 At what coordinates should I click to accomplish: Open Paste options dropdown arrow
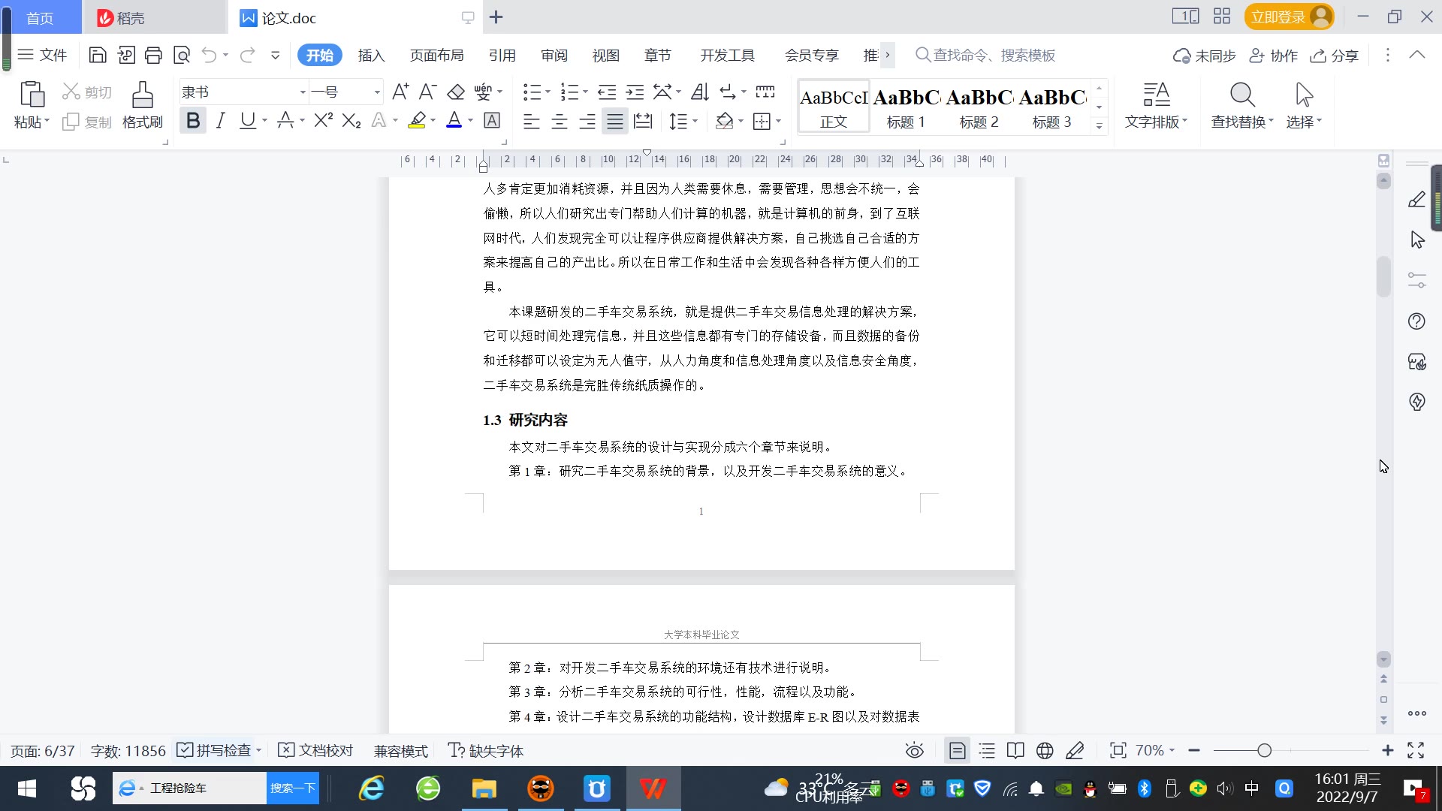pyautogui.click(x=47, y=122)
